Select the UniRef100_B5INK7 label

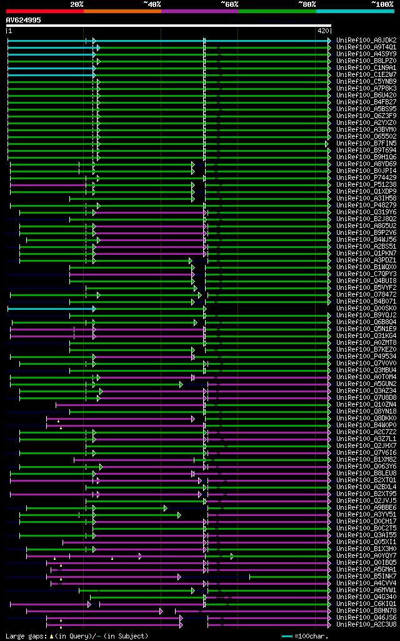click(366, 577)
